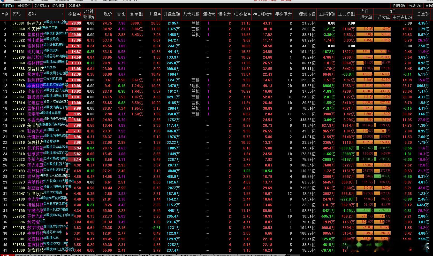Sort by the 代码 column header
Screen dimensions: 433x256
(x=16, y=14)
